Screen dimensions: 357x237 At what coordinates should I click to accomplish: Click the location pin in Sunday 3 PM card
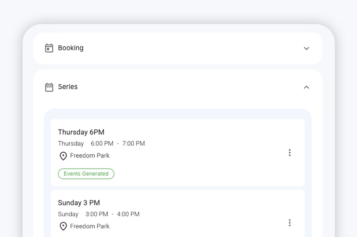pyautogui.click(x=63, y=226)
